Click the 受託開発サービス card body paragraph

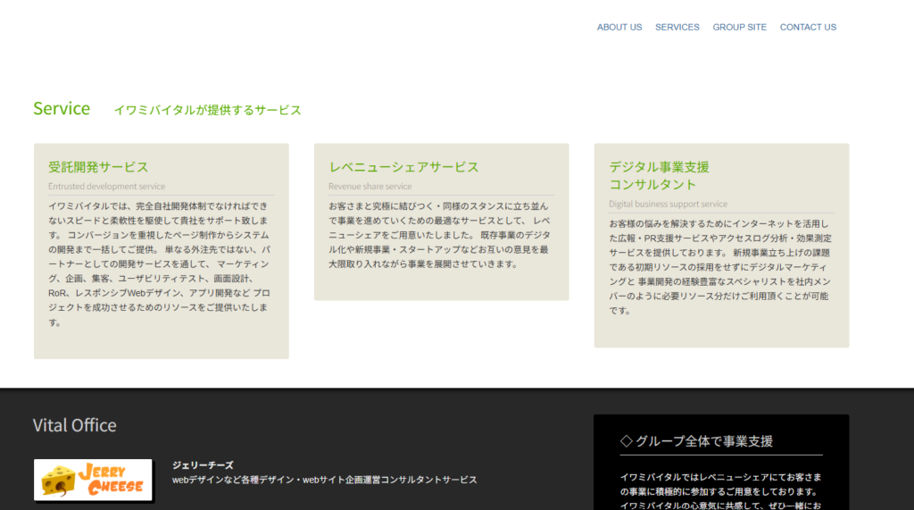tap(161, 263)
